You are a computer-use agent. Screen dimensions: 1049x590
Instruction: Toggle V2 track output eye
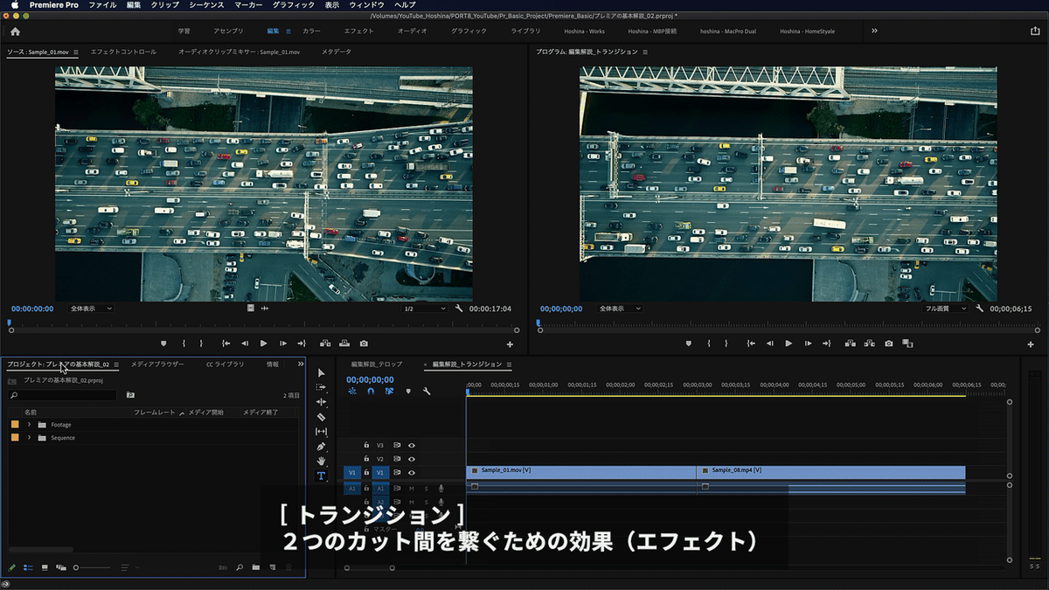click(x=412, y=459)
